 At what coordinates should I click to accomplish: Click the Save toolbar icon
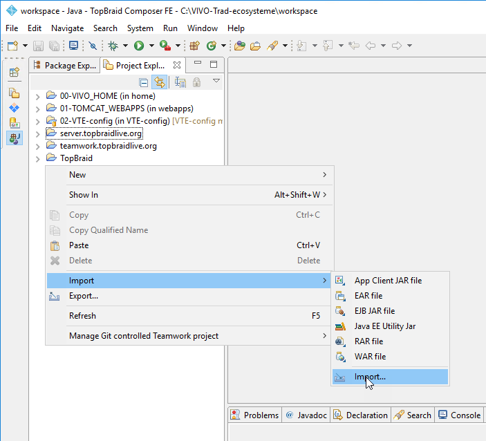[x=38, y=46]
